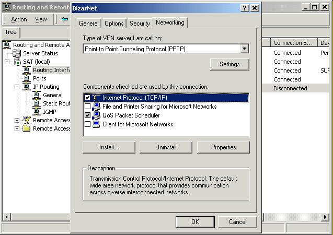Image resolution: width=333 pixels, height=235 pixels.
Task: Switch to the Options tab
Action: pyautogui.click(x=114, y=23)
